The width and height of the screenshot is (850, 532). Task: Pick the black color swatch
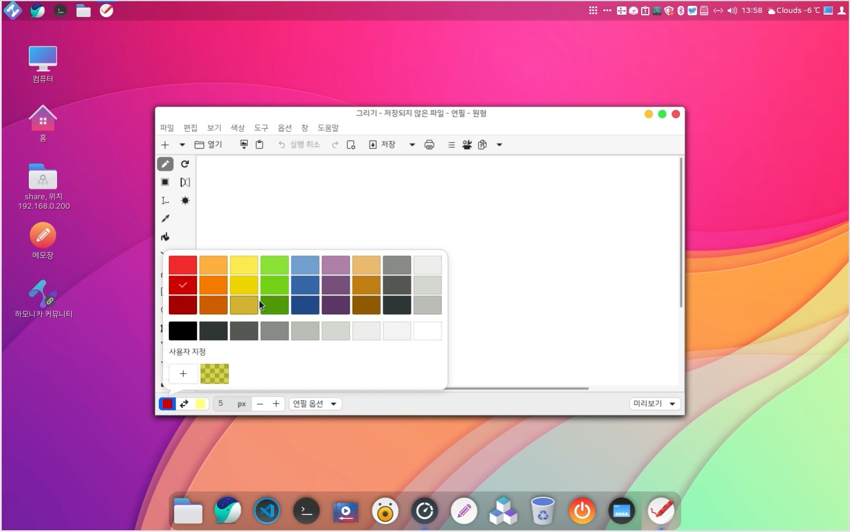(x=182, y=331)
